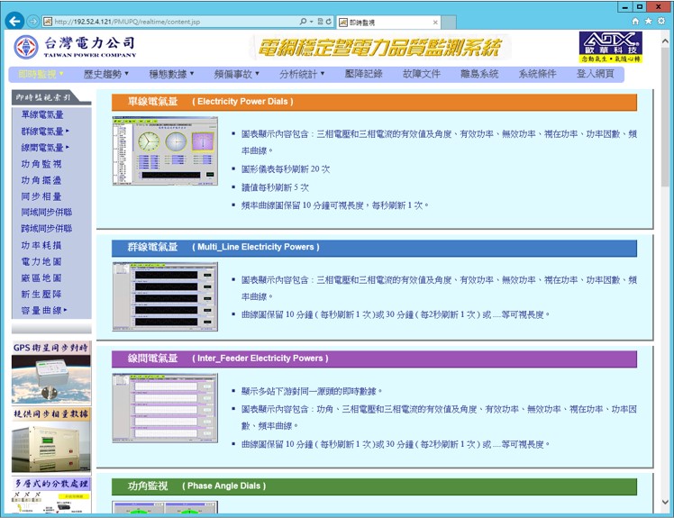Open the 故障文件 menu item

422,74
